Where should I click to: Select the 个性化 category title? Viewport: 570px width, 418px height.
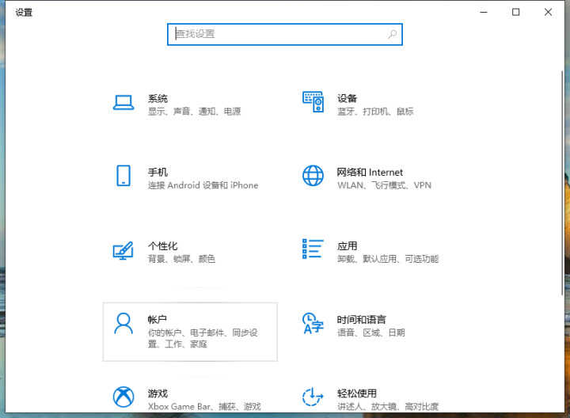pos(162,246)
